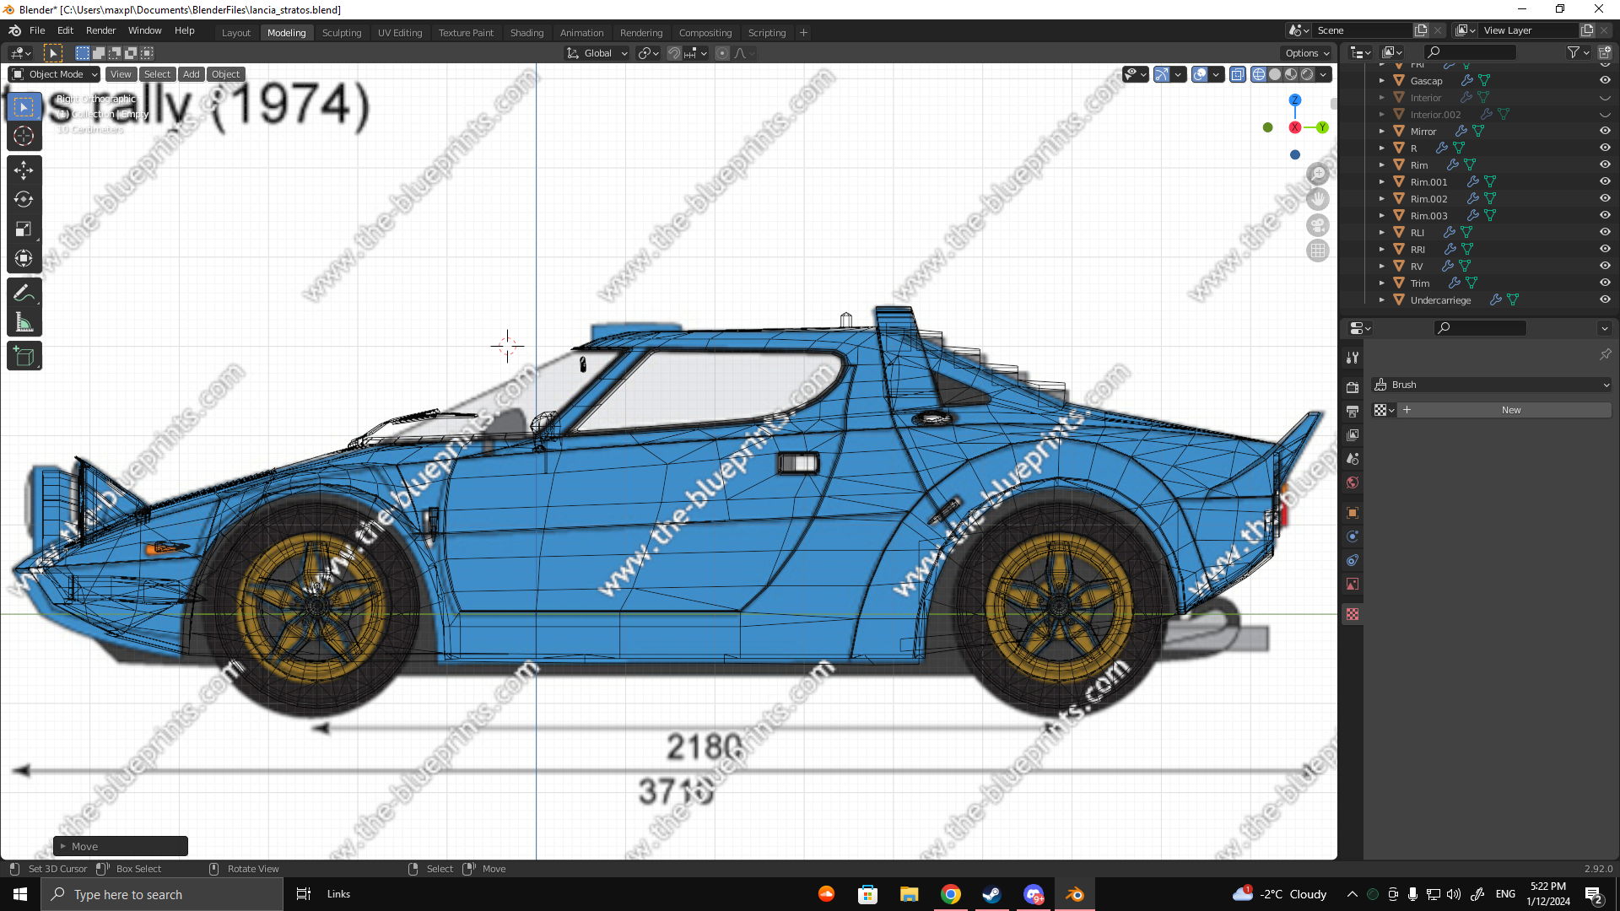The image size is (1620, 911).
Task: Expand the Gascap tree item
Action: click(x=1382, y=81)
